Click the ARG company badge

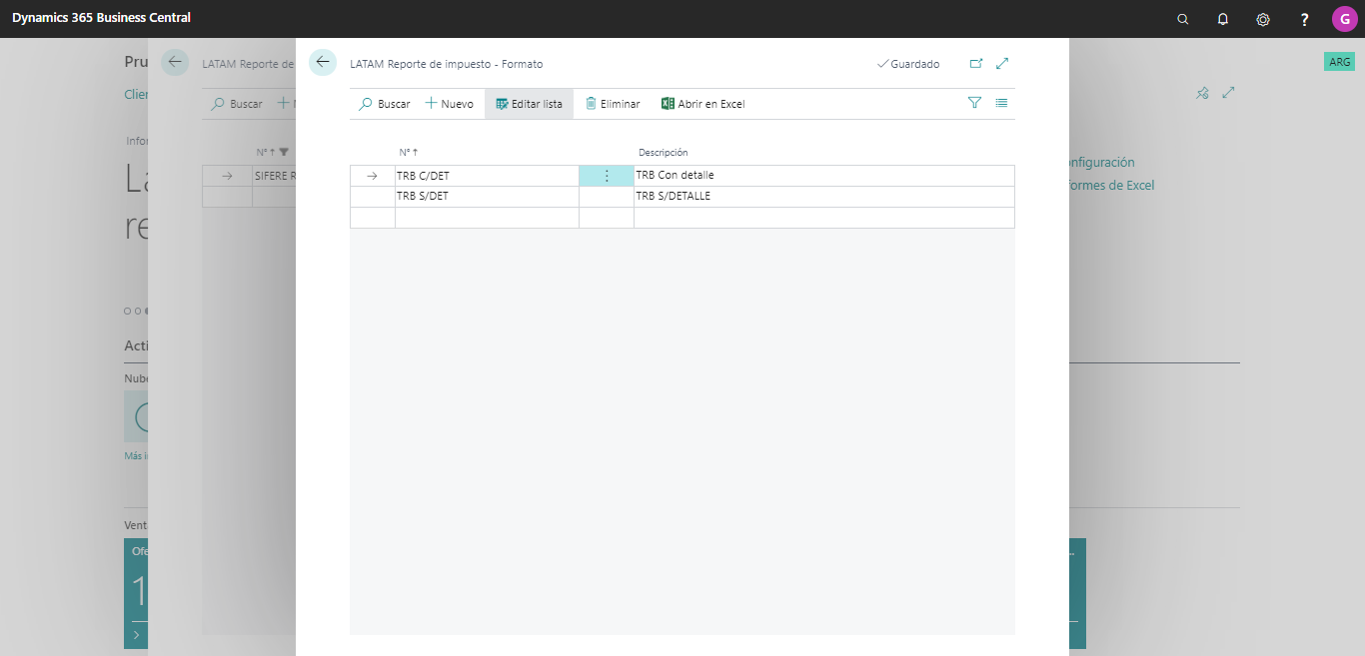(x=1339, y=62)
